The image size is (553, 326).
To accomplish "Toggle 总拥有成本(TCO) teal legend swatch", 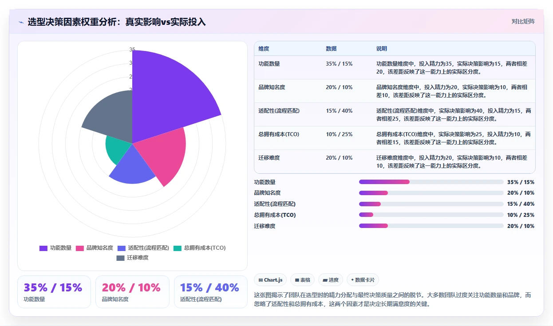I will (178, 248).
